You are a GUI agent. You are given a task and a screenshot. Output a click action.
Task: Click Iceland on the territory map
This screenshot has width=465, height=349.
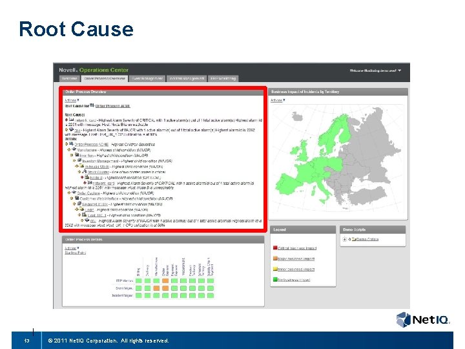click(x=297, y=116)
